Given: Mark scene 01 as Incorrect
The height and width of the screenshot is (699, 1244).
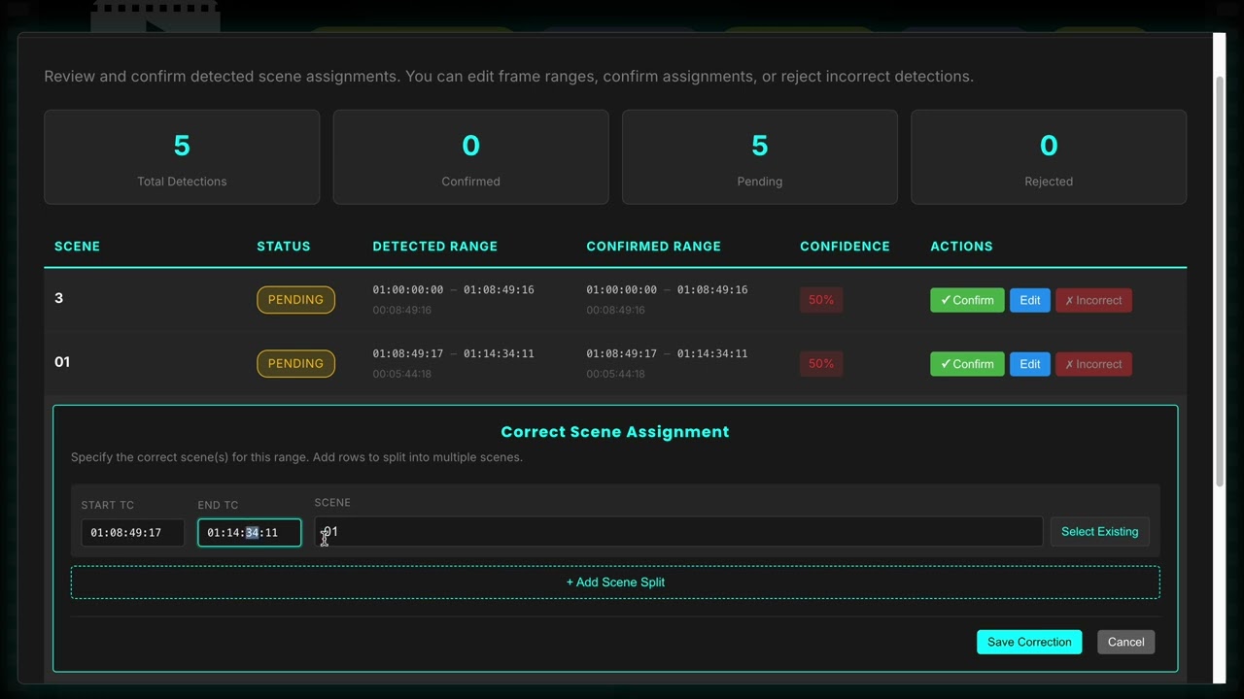Looking at the screenshot, I should click(1093, 364).
